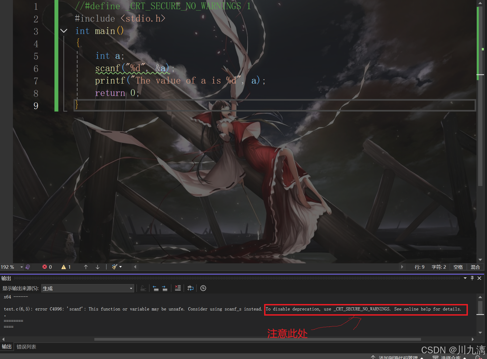Go to previous message in output
Screen dimensions: 487x359
pyautogui.click(x=156, y=288)
